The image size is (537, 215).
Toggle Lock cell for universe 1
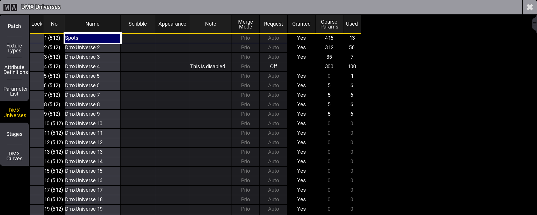pyautogui.click(x=37, y=38)
